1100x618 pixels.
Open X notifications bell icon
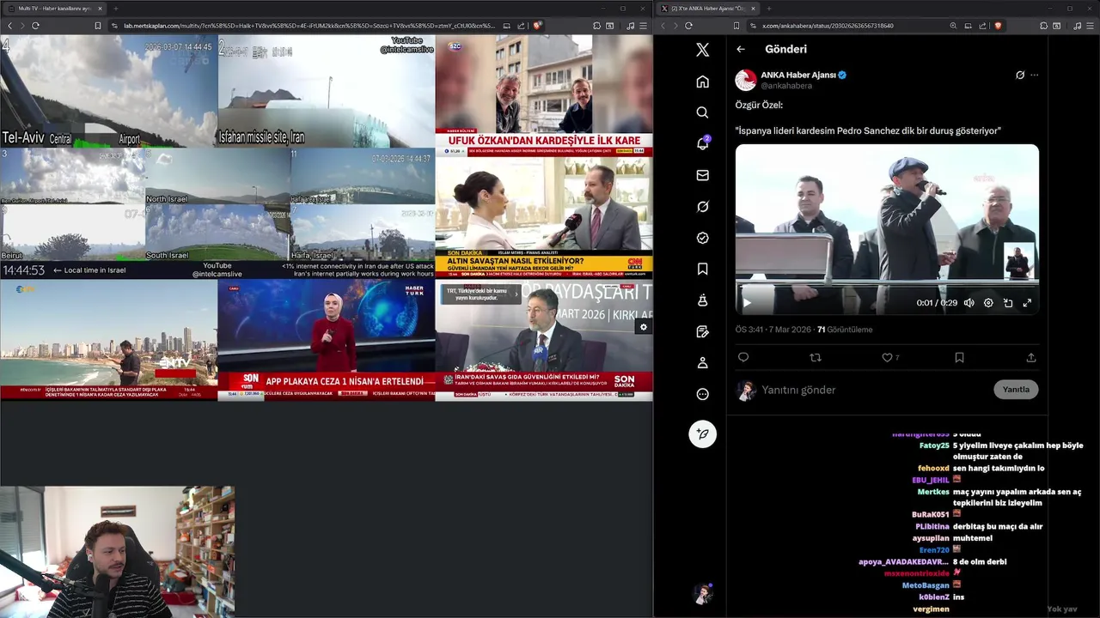pos(702,144)
